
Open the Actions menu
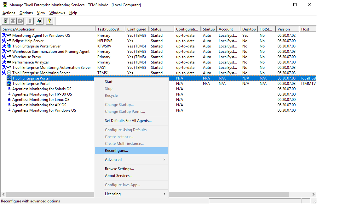click(9, 13)
